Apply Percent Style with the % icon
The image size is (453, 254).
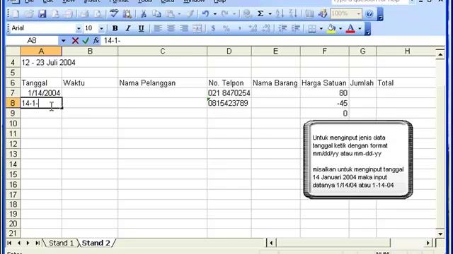tap(226, 28)
